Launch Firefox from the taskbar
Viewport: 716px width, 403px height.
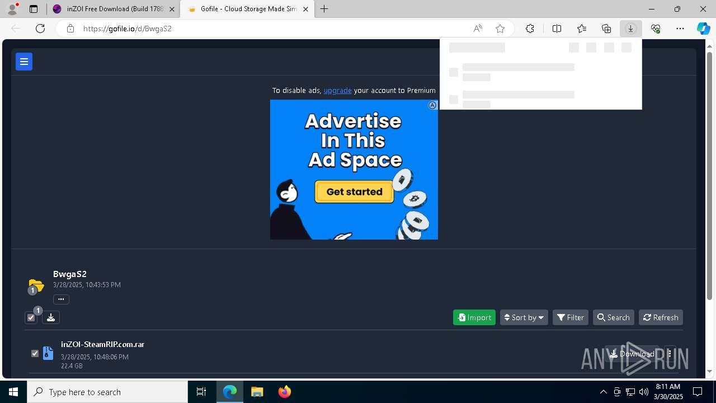tap(285, 392)
